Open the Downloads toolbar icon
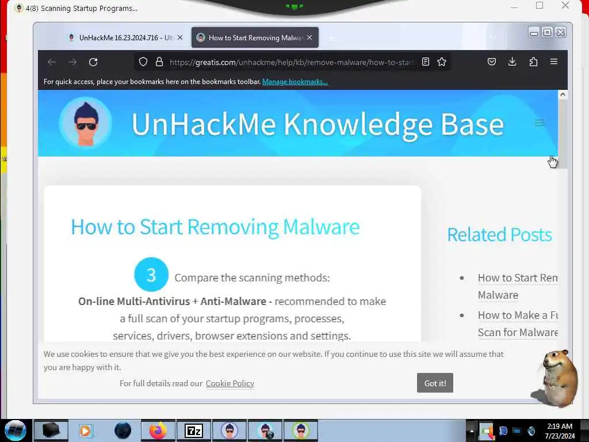 click(x=512, y=62)
